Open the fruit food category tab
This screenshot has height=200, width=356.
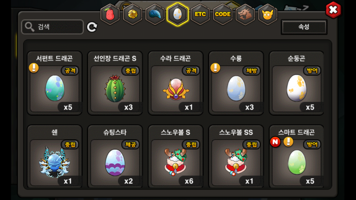110,14
